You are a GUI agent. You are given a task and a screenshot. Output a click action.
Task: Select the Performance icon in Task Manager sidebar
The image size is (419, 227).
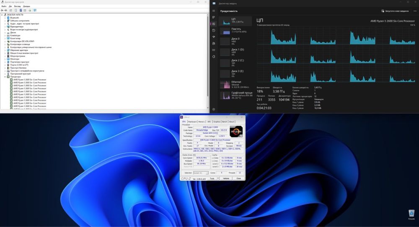click(x=214, y=24)
